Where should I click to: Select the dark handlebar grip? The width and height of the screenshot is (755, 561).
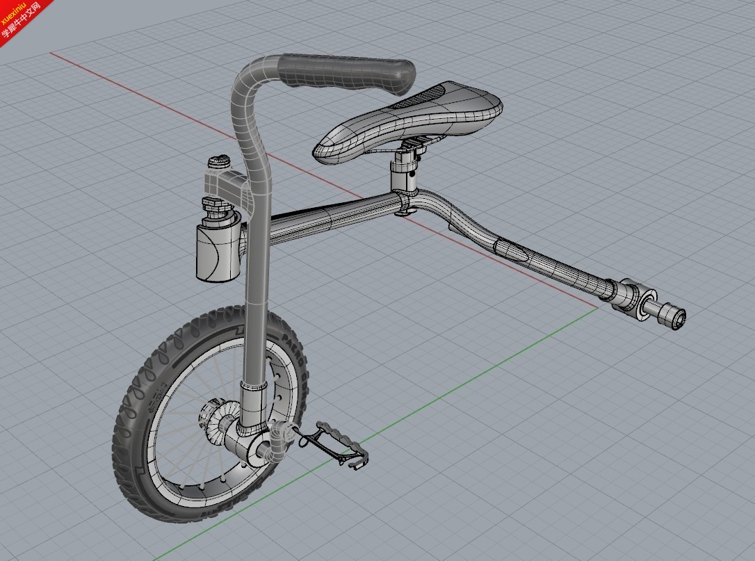(x=347, y=74)
